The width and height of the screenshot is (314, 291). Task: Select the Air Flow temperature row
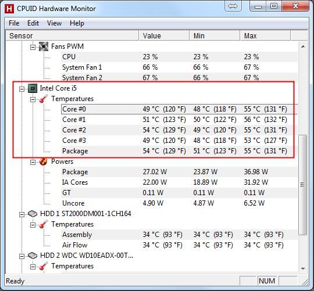(x=180, y=245)
